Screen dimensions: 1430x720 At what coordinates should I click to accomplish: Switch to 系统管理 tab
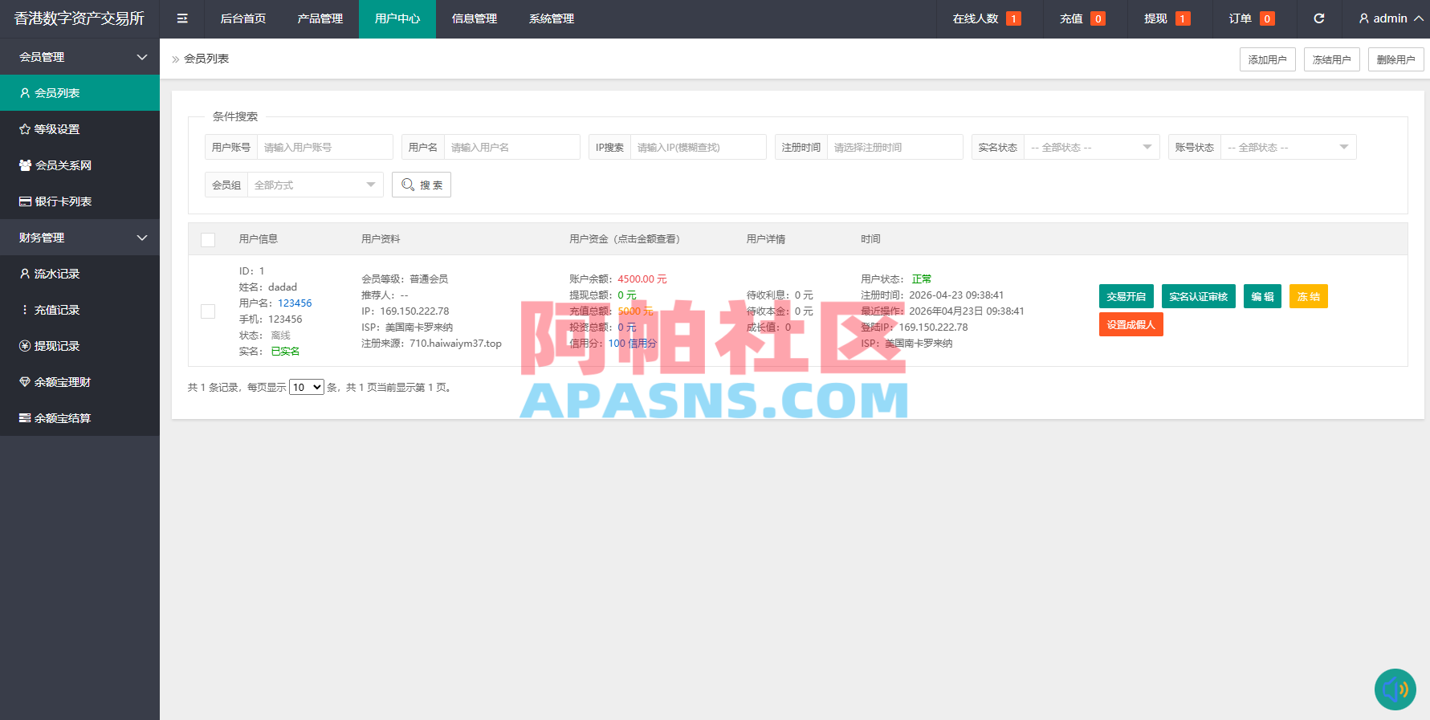point(552,18)
